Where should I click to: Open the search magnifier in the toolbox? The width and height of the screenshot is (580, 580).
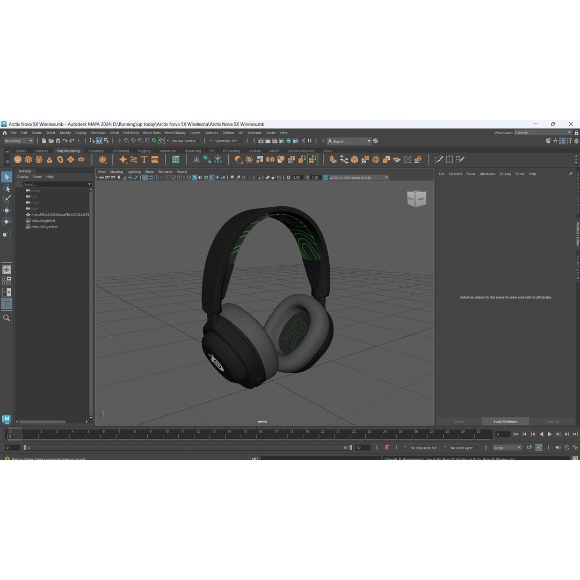coord(6,318)
